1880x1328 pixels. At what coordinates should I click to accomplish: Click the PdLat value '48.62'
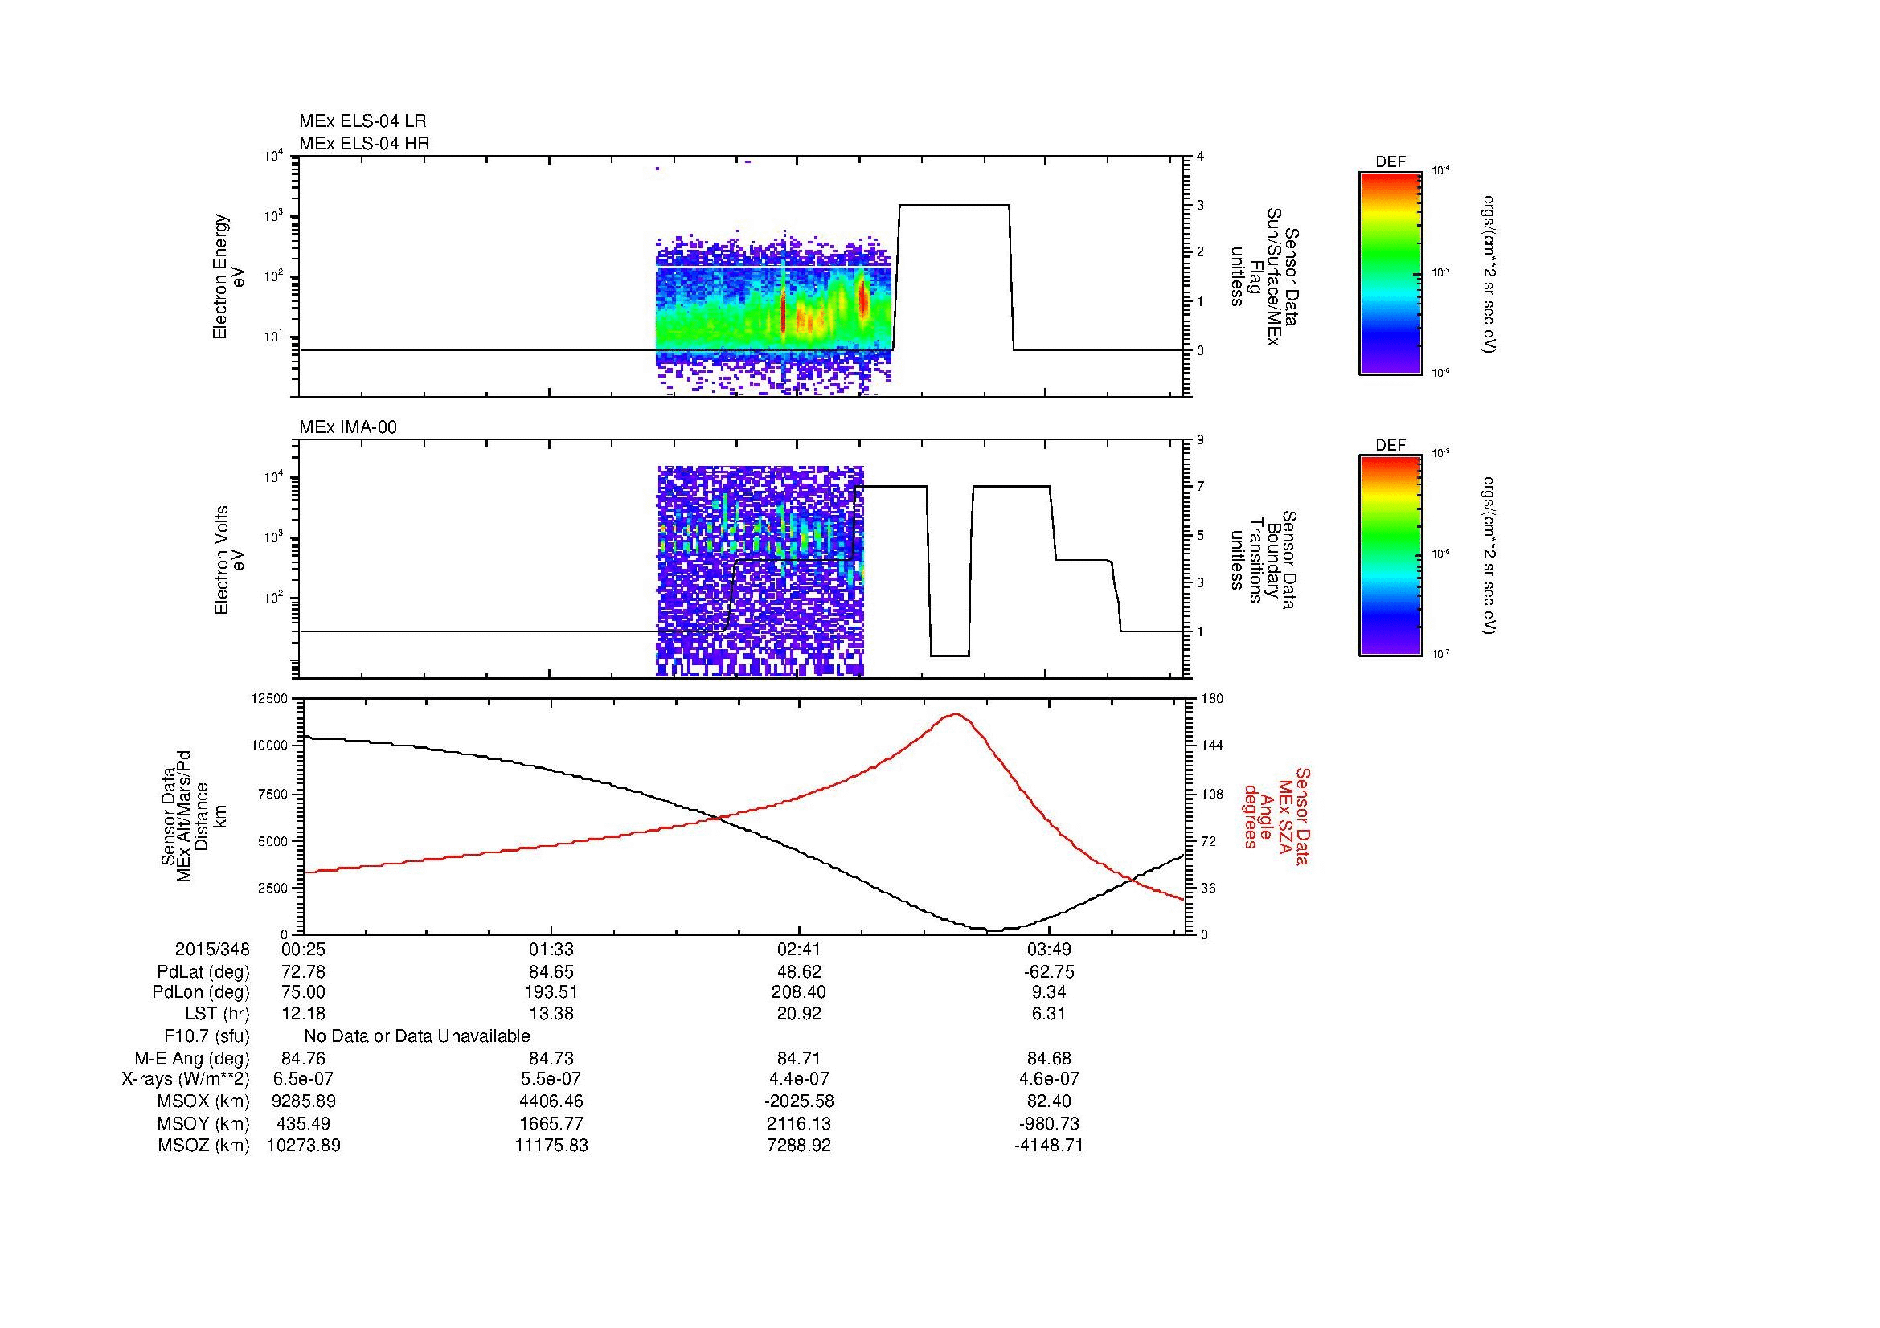click(798, 972)
